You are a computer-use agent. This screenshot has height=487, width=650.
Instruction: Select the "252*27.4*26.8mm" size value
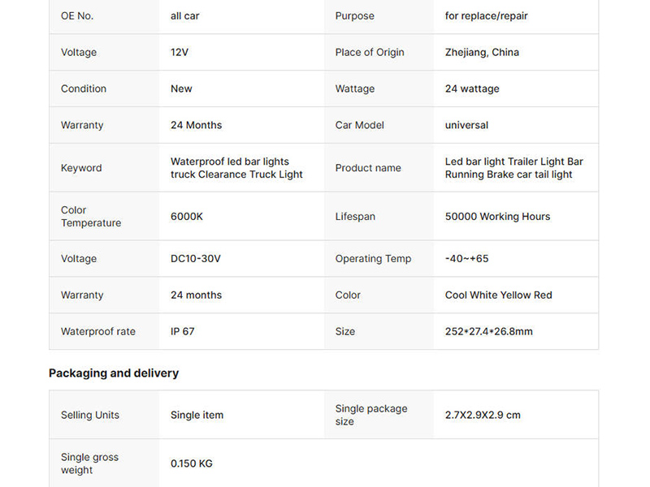click(489, 332)
